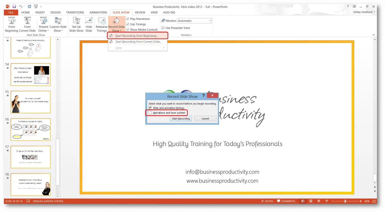
Task: Cancel the Record Slide Show dialog
Action: (x=205, y=119)
